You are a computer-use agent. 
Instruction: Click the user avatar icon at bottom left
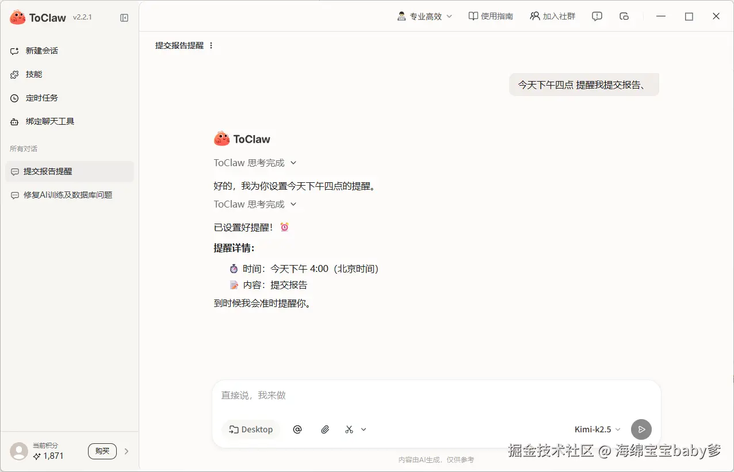click(x=19, y=451)
